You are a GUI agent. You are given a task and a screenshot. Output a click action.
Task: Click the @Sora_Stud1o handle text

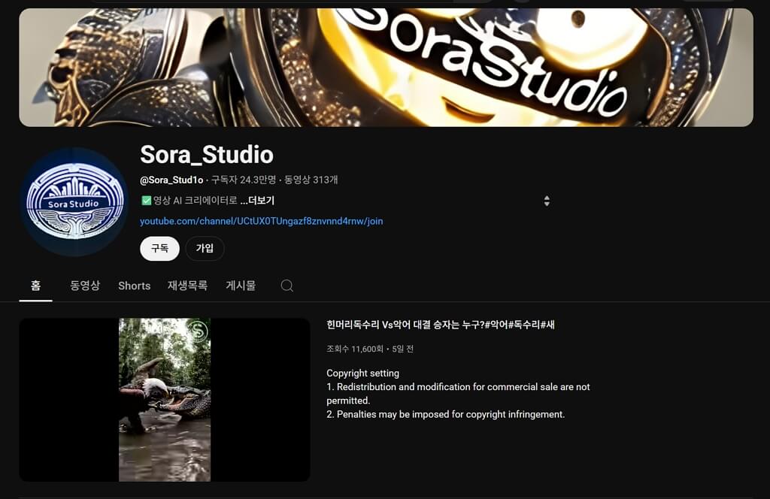171,180
